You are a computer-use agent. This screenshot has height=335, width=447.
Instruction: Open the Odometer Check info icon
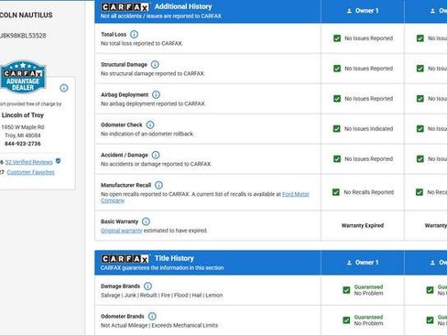point(150,124)
